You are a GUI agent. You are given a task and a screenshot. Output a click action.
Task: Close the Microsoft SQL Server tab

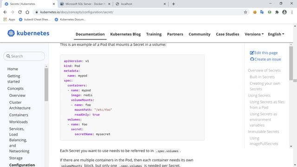pyautogui.click(x=109, y=4)
